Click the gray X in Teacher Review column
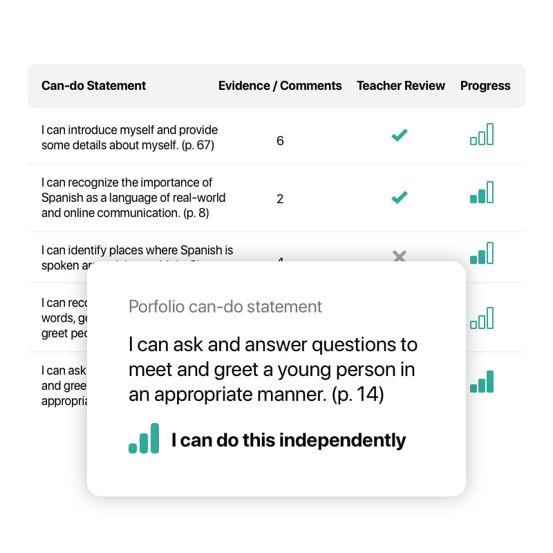This screenshot has height=553, width=553. click(x=400, y=256)
